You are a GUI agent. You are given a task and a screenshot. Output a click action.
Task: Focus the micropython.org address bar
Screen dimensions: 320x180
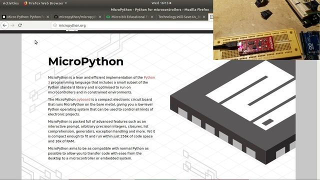132,25
